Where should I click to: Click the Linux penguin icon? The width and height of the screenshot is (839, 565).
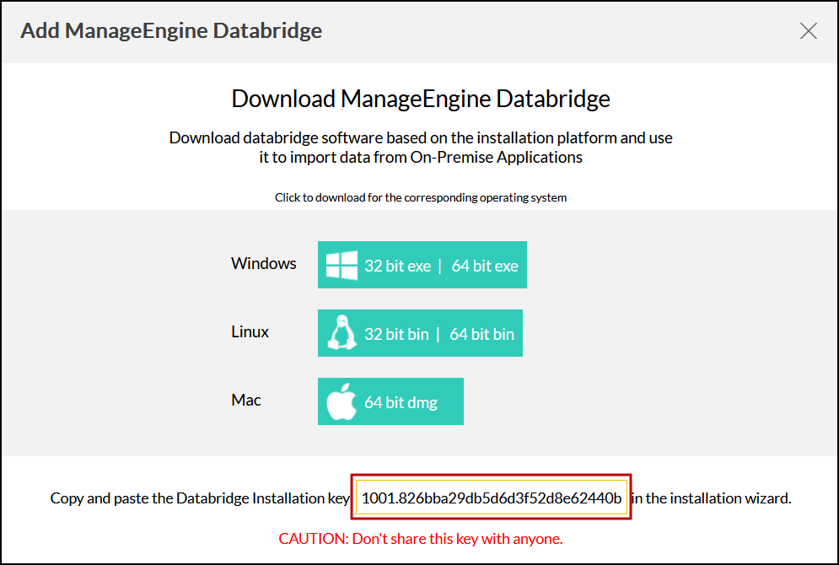tap(342, 334)
